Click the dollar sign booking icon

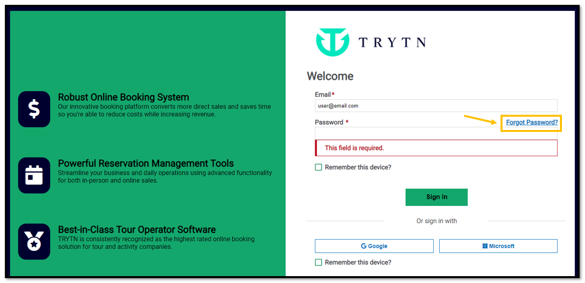point(34,109)
